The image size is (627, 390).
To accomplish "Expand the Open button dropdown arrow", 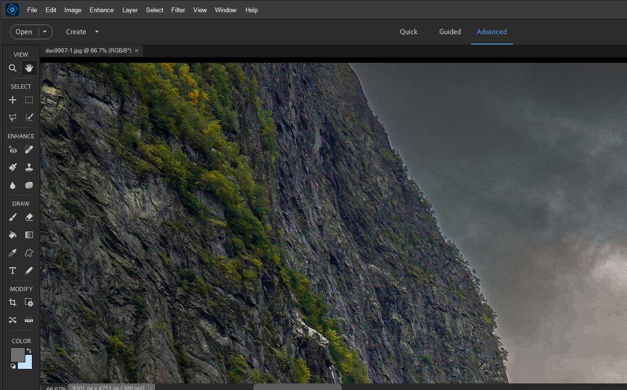I will tap(45, 32).
